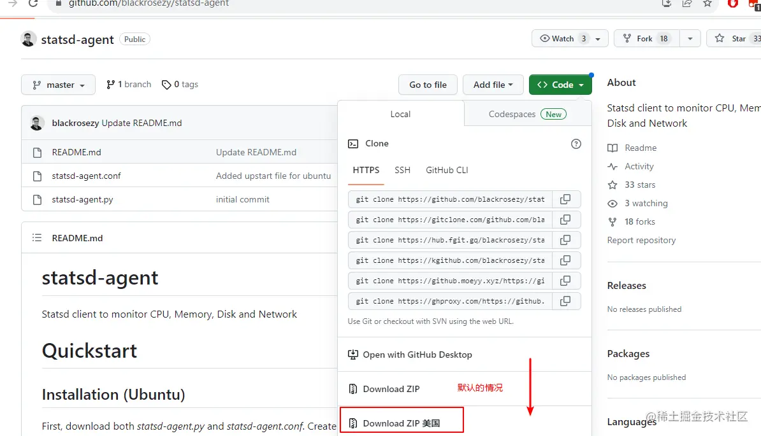Image resolution: width=761 pixels, height=436 pixels.
Task: Click the browser forward arrow
Action: 13,3
